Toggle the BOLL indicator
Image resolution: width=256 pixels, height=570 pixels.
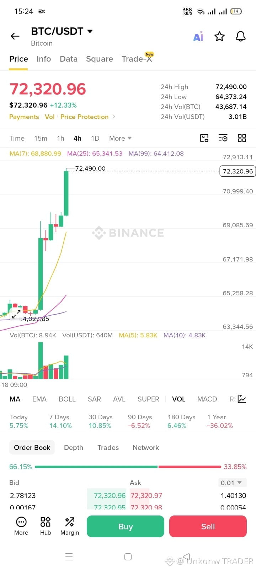(67, 399)
